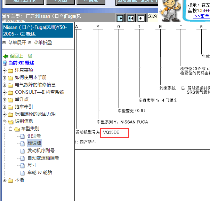Select the 注意事项 folder label
This screenshot has height=201, width=210.
(x=24, y=70)
